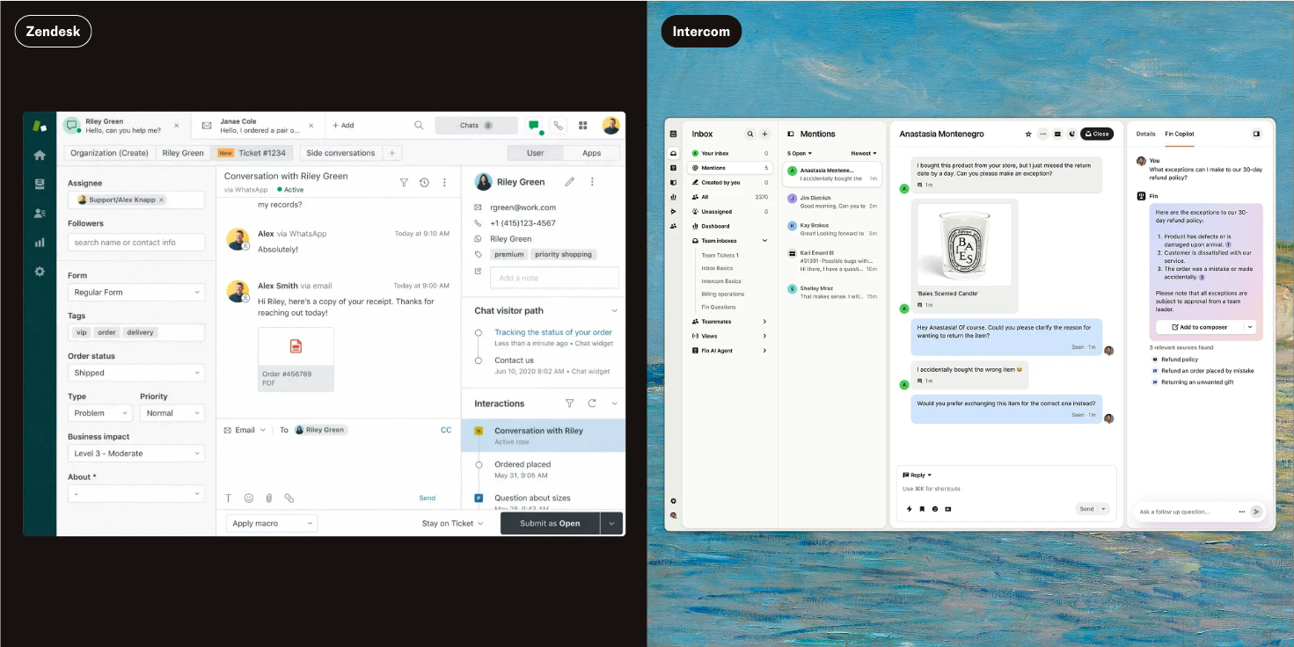Click the Zendesk phone call icon

click(x=558, y=126)
